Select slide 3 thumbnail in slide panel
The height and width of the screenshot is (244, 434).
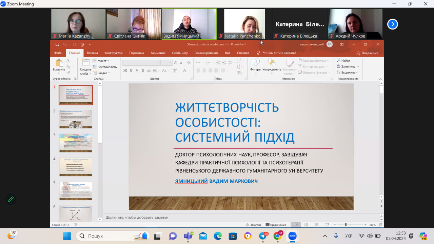point(76,143)
